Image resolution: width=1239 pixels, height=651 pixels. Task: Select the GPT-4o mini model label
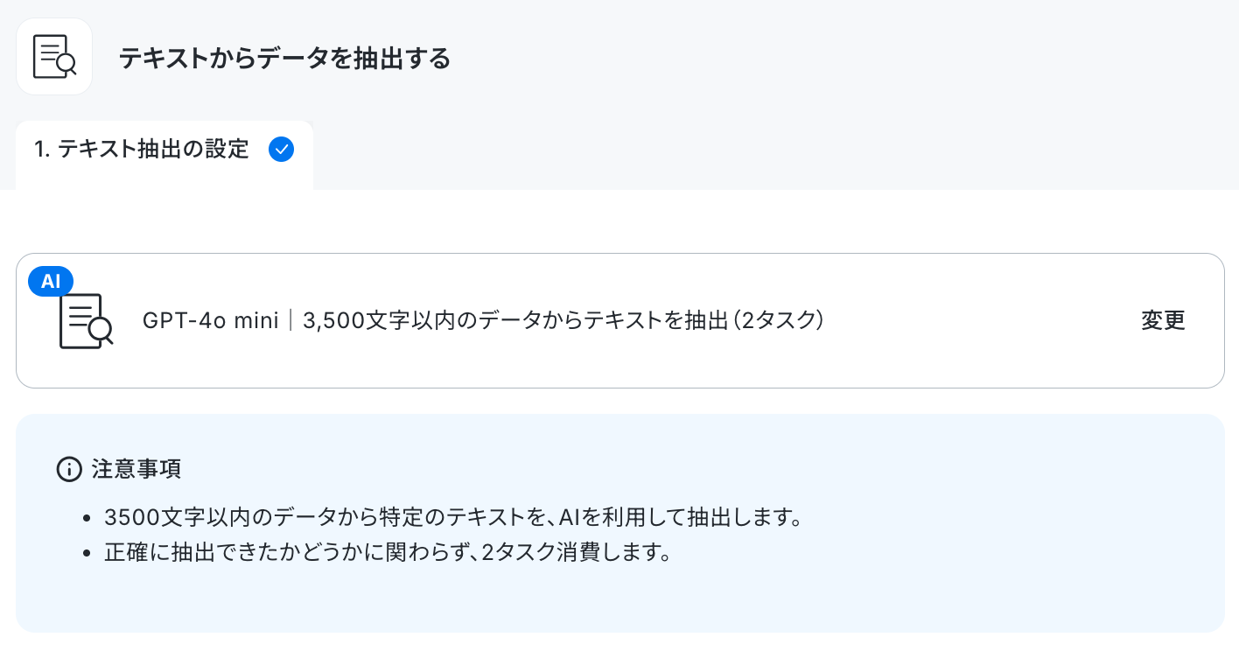point(210,321)
